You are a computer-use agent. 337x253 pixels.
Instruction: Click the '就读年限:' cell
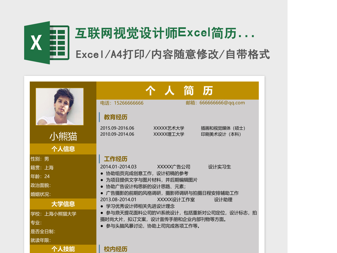41,240
